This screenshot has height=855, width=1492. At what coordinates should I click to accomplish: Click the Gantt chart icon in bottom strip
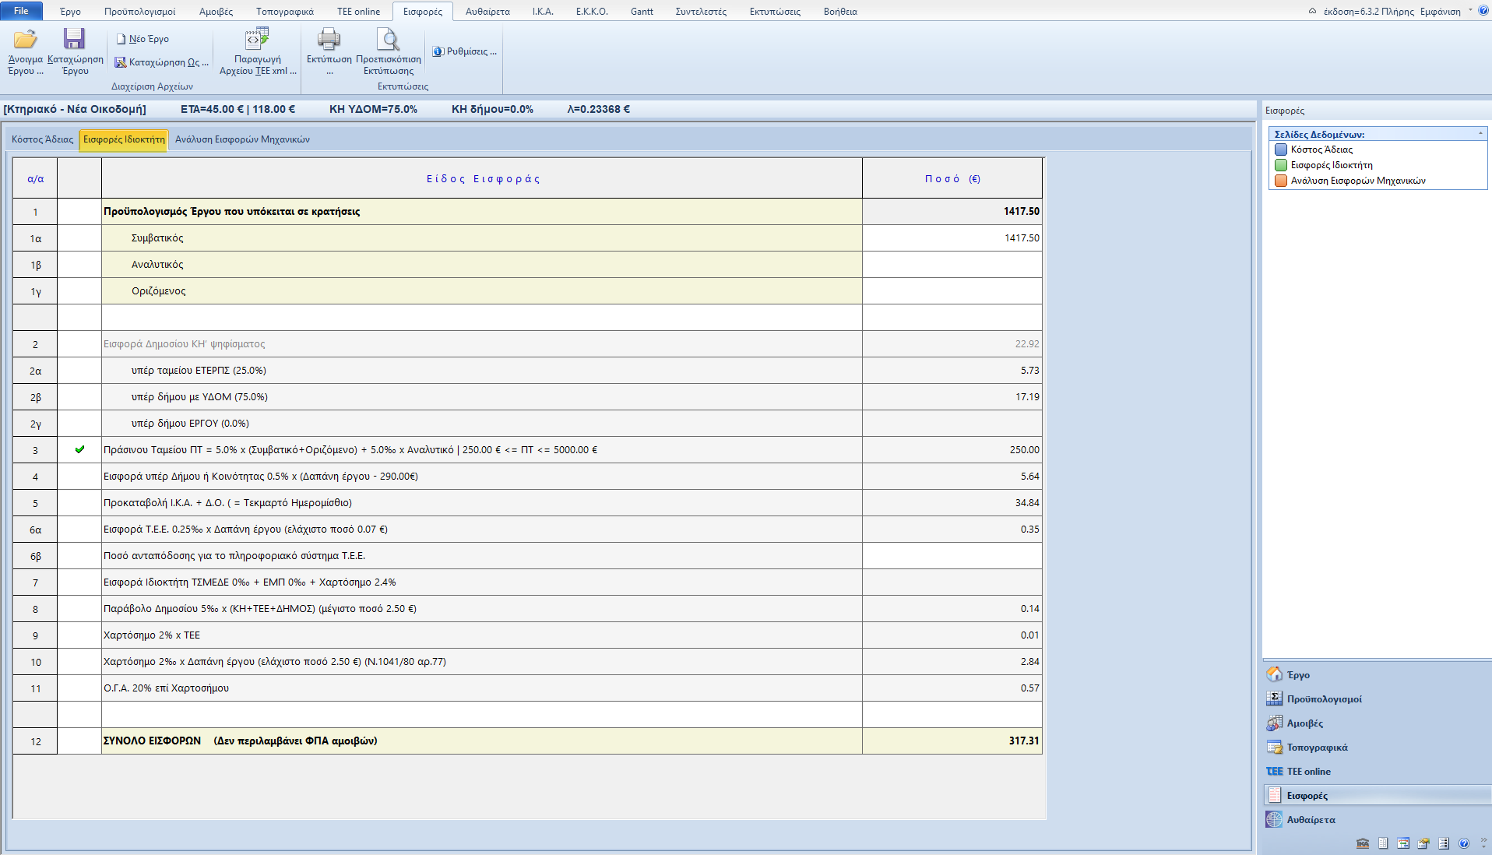click(1403, 843)
